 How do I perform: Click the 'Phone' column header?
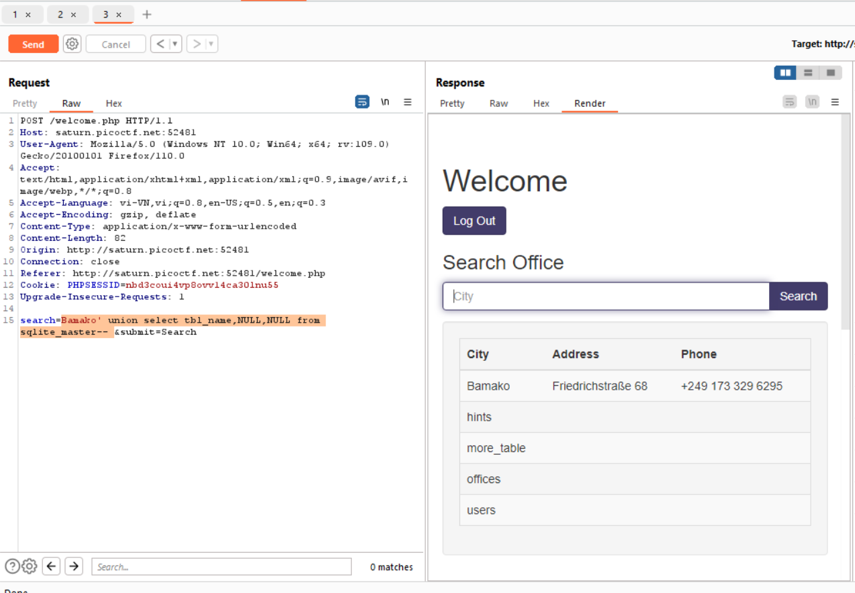(699, 354)
